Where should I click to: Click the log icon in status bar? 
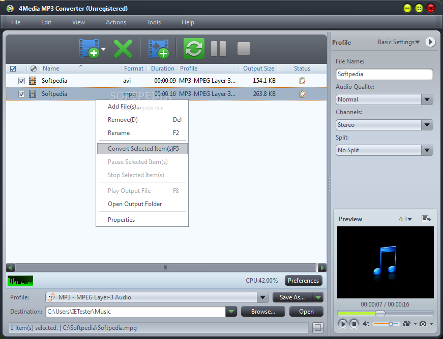click(x=318, y=327)
